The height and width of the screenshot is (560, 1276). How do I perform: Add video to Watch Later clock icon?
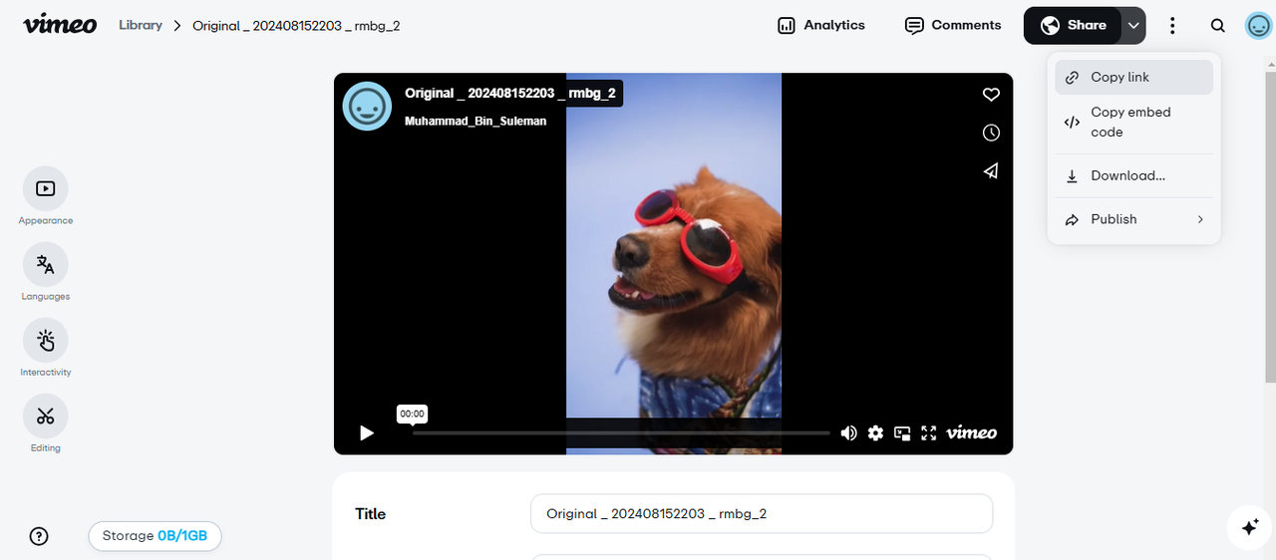[991, 133]
